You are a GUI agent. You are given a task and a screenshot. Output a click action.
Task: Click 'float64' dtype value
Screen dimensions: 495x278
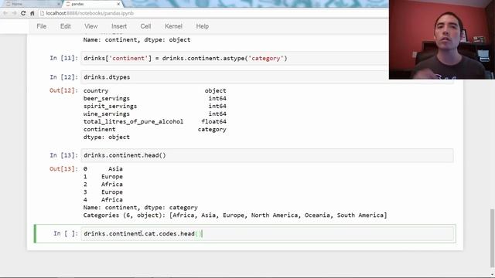213,122
